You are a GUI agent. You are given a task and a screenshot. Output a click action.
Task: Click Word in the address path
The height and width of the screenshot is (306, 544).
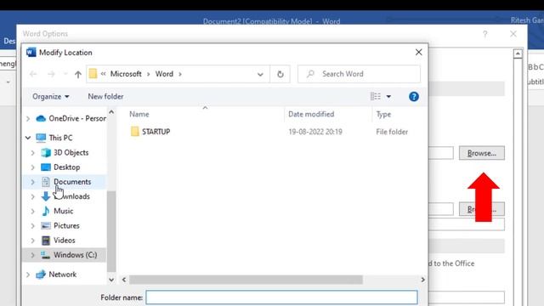point(164,74)
